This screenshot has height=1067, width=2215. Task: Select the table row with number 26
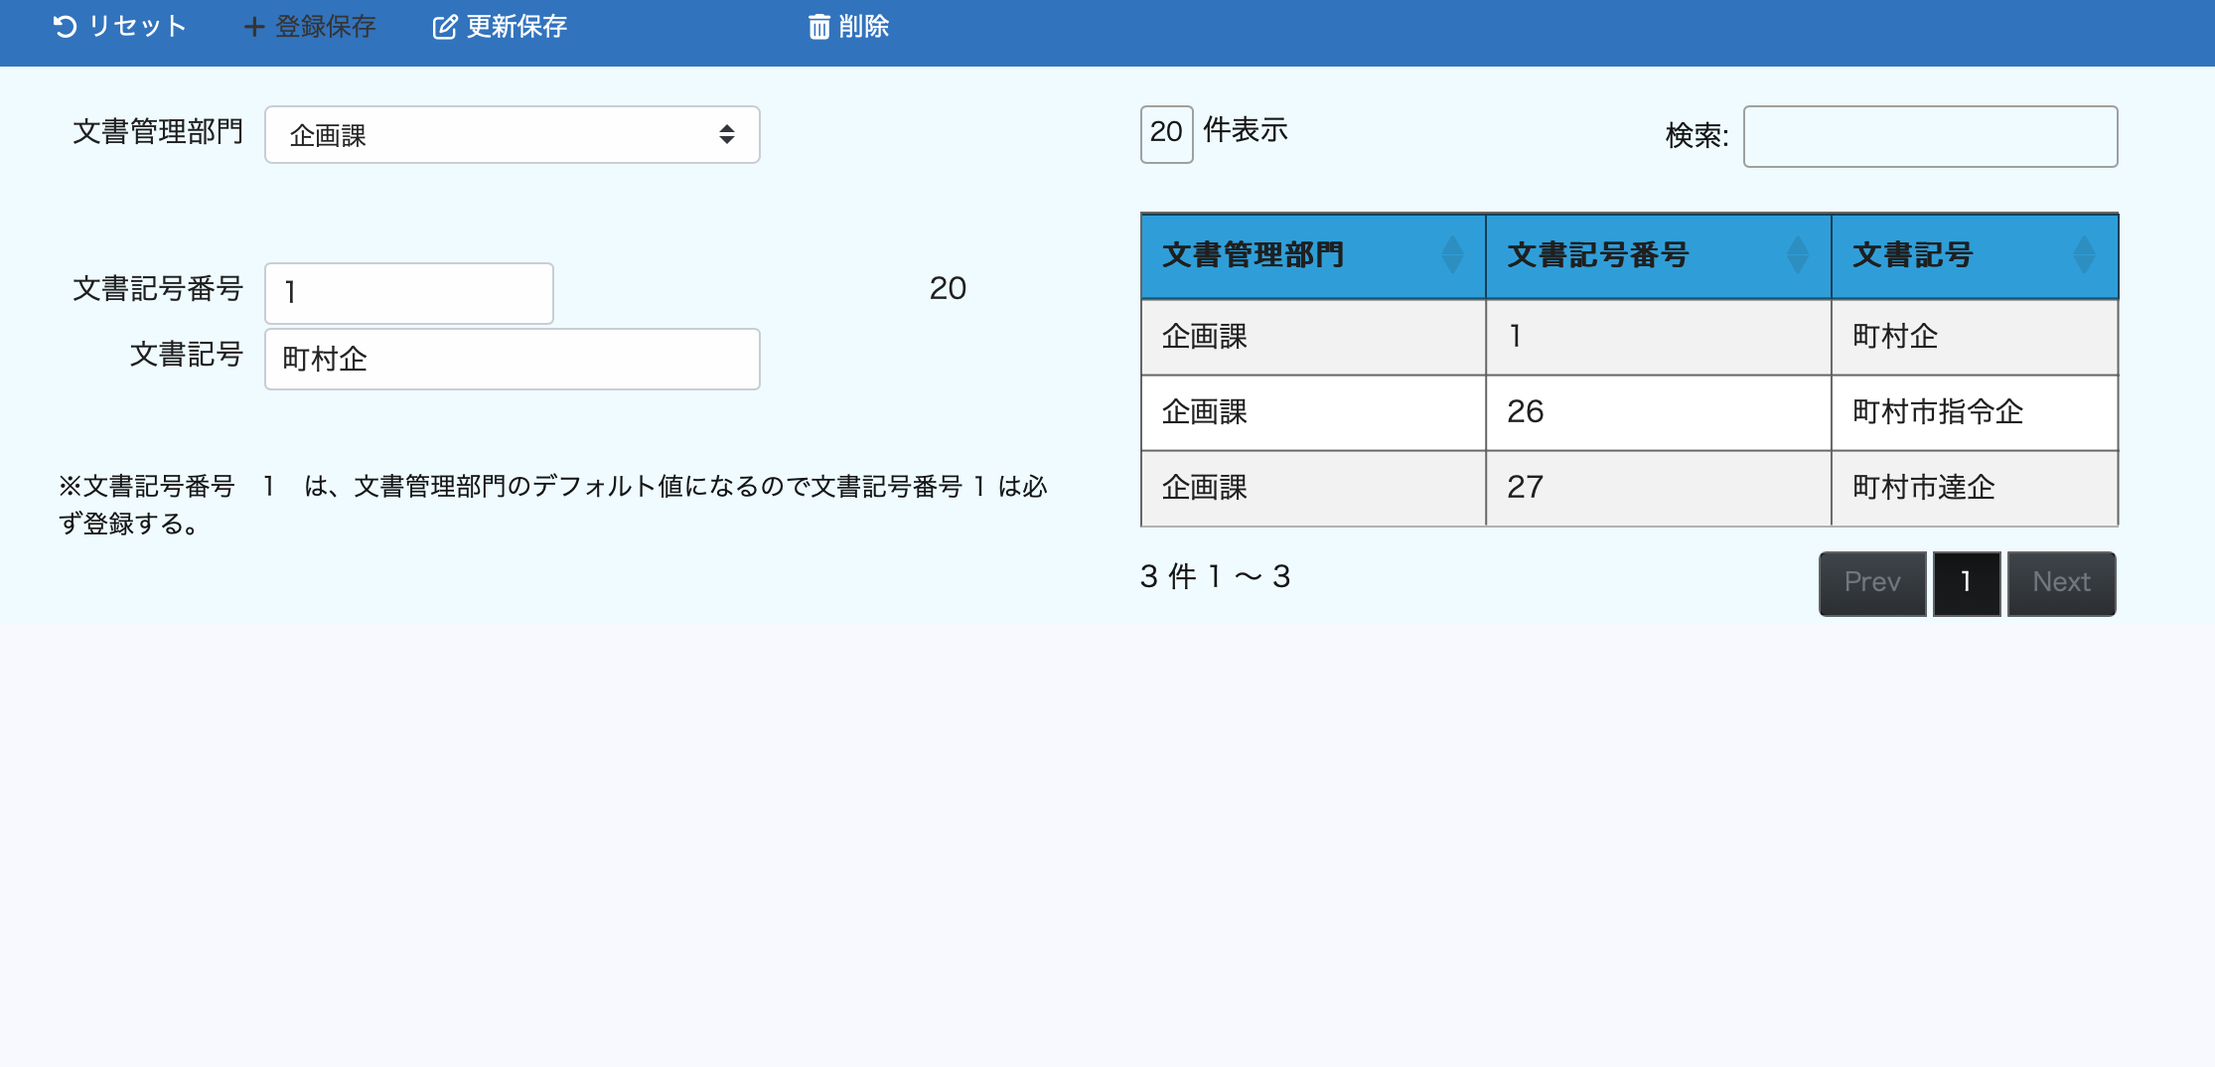1629,412
